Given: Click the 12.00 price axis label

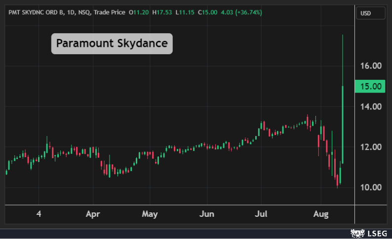Looking at the screenshot, I should click(x=370, y=147).
